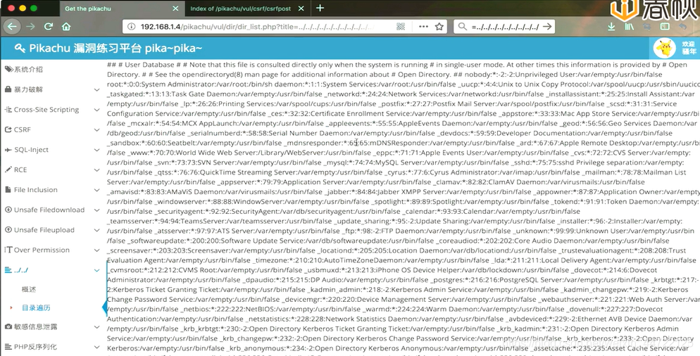Click the text icon beside Over Permission
The image size is (700, 356).
tap(8, 250)
